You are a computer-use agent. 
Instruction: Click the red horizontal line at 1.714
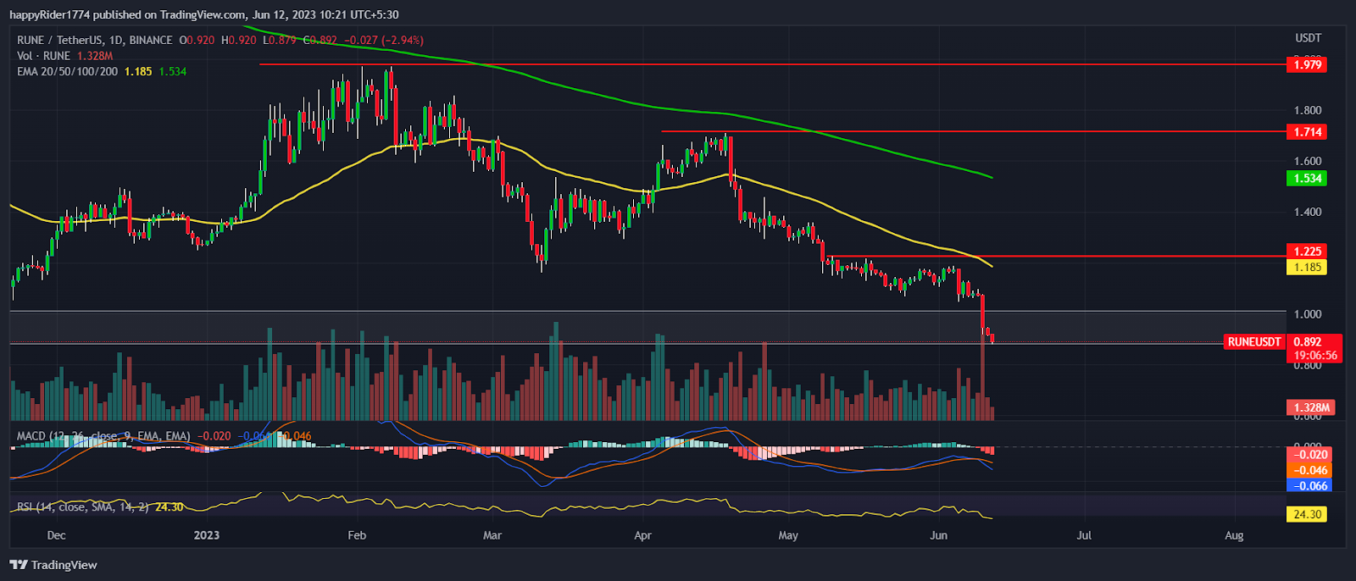click(973, 131)
